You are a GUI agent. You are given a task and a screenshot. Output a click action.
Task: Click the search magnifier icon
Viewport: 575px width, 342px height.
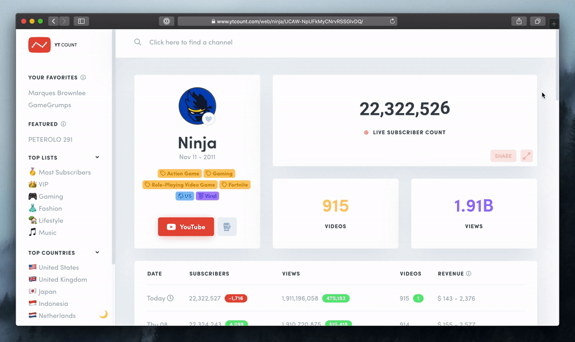pos(137,42)
